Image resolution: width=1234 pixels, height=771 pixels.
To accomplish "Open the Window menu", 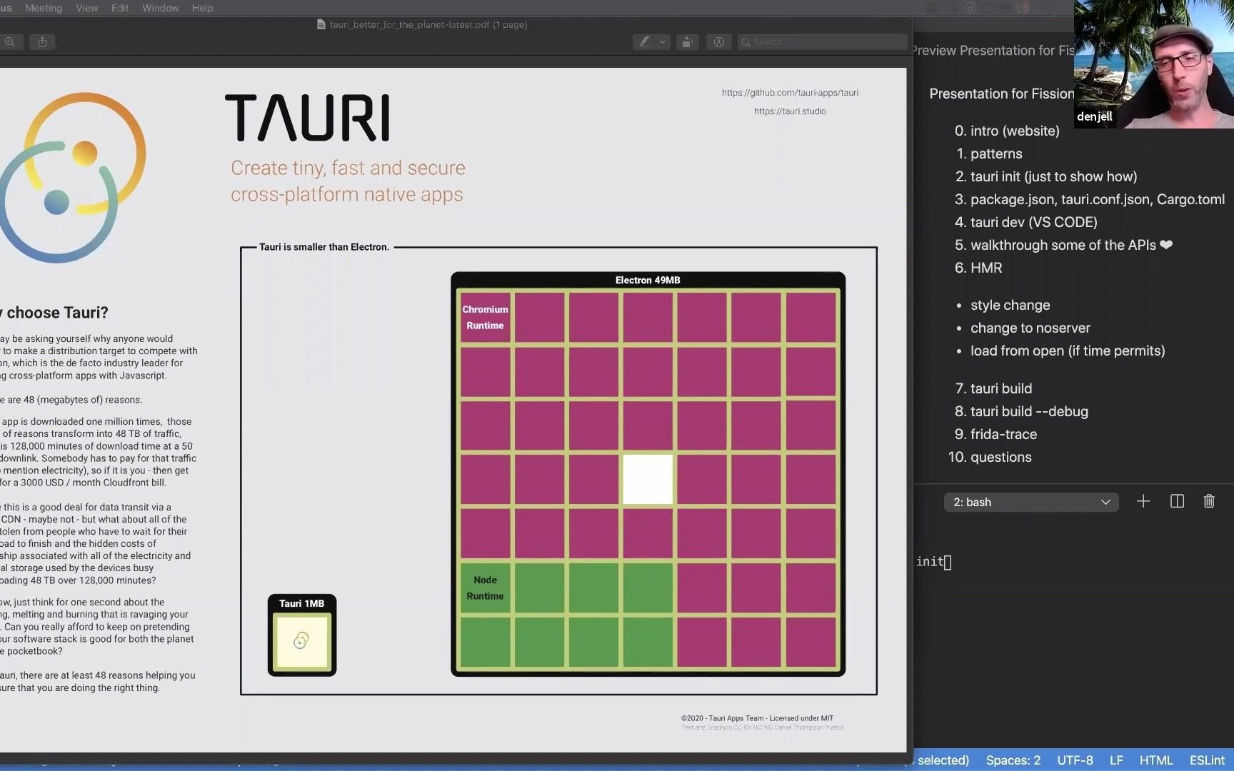I will coord(160,8).
